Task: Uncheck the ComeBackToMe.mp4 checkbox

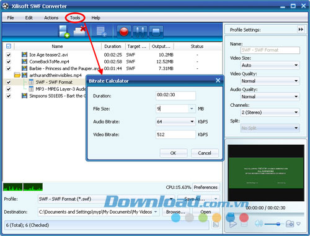Action: 9,61
